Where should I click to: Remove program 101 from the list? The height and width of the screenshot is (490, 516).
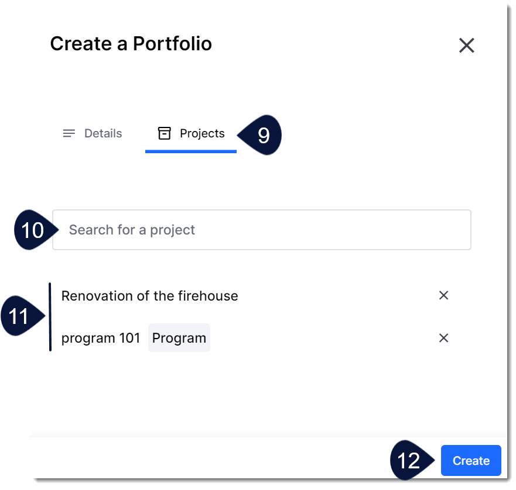tap(443, 337)
